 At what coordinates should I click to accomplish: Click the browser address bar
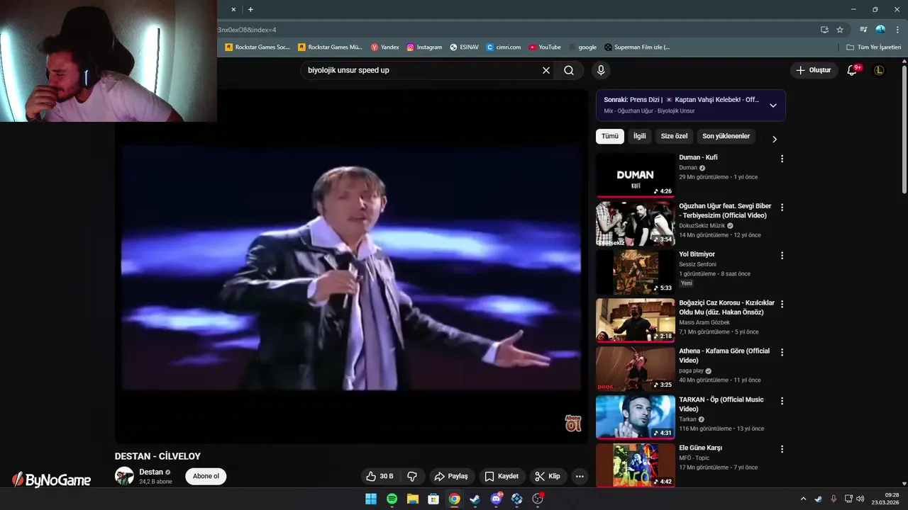tap(516, 30)
